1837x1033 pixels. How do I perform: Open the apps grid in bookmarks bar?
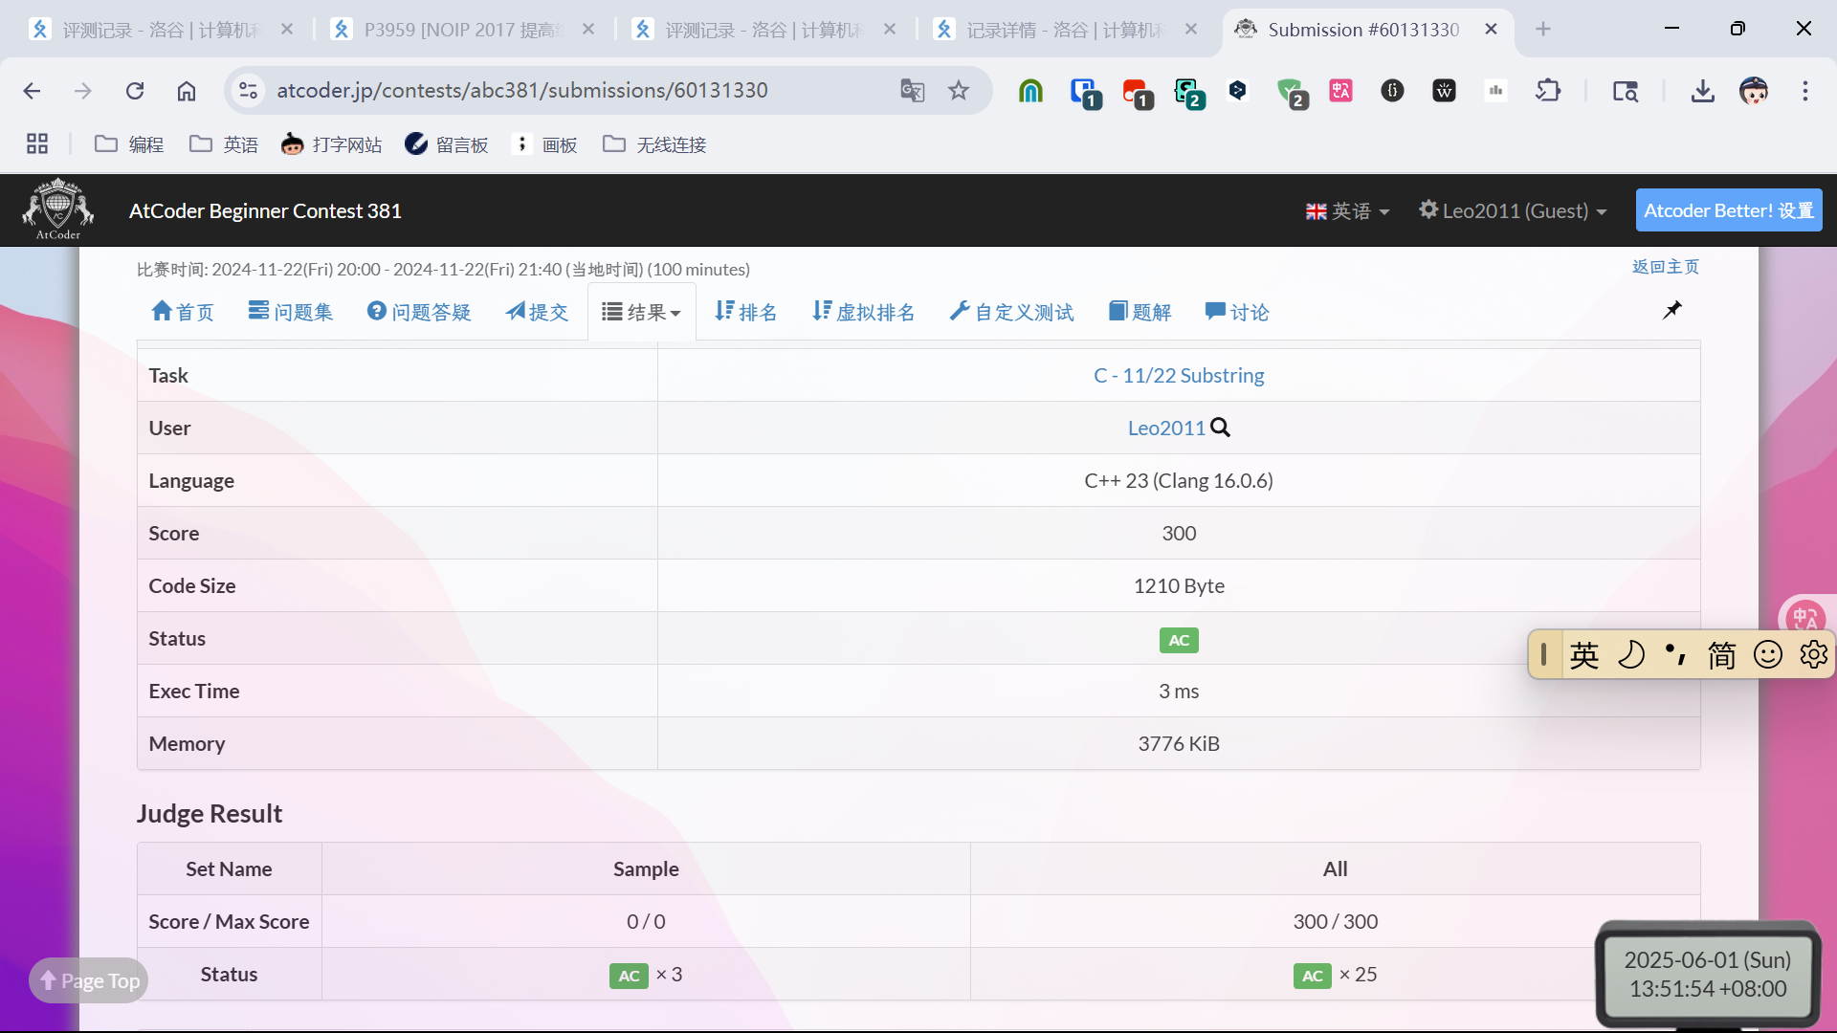(x=37, y=144)
